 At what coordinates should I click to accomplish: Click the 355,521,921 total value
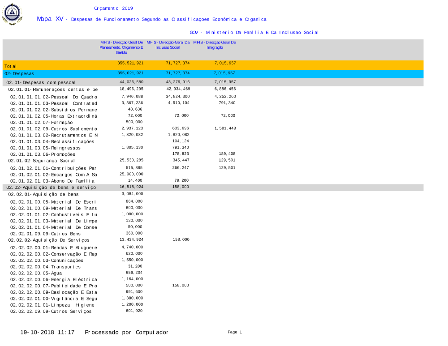click(x=130, y=63)
